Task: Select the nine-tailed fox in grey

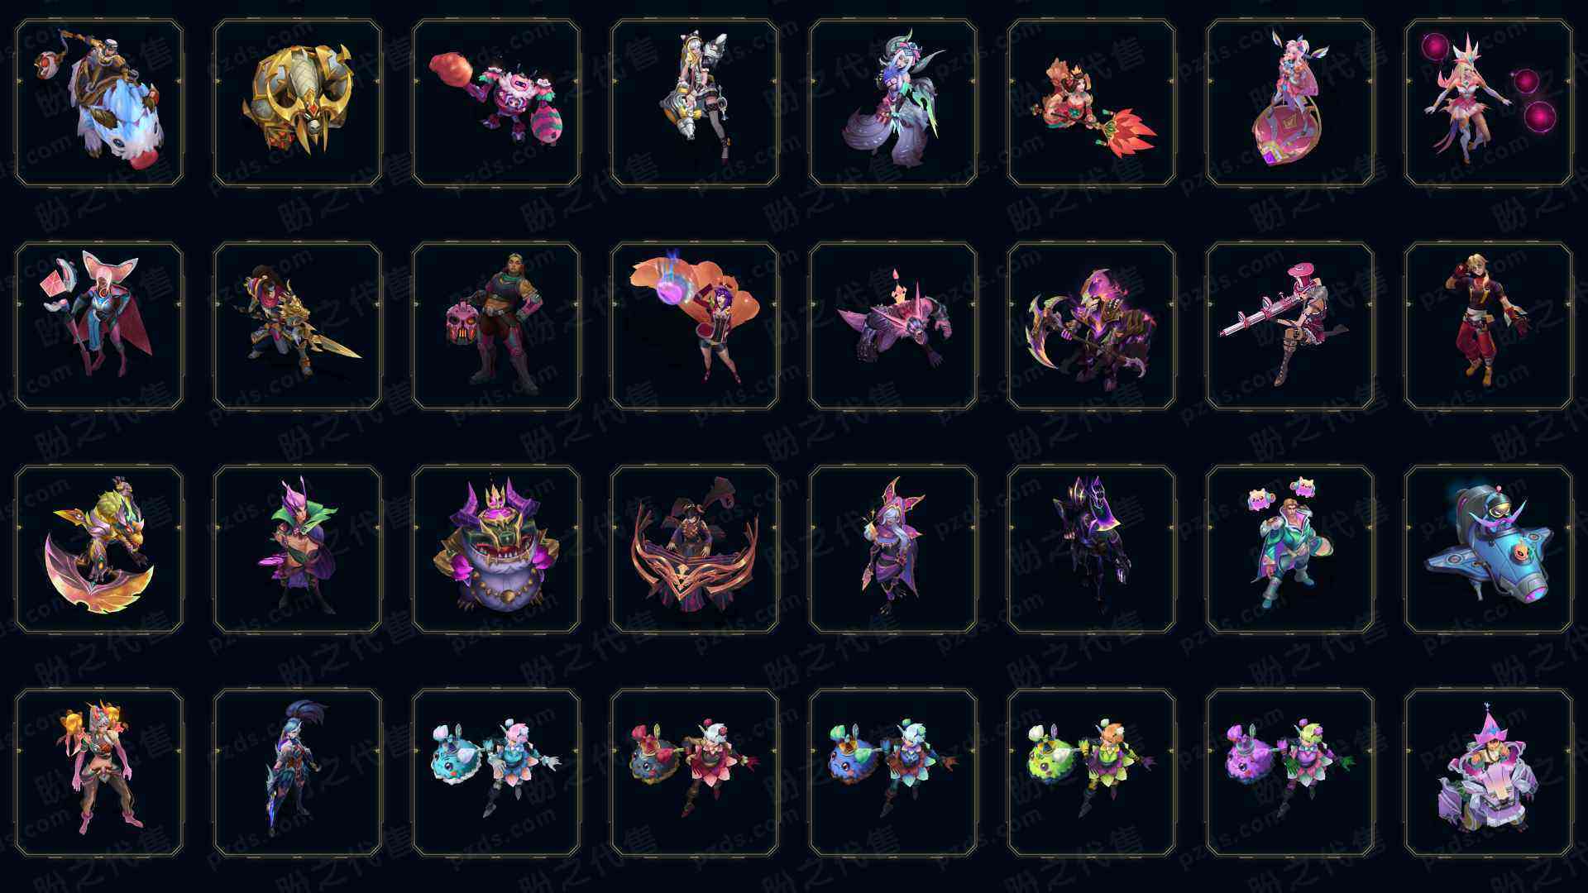Action: 893,103
